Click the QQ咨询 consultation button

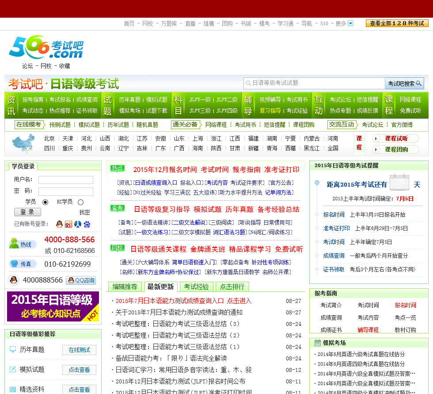click(x=81, y=280)
